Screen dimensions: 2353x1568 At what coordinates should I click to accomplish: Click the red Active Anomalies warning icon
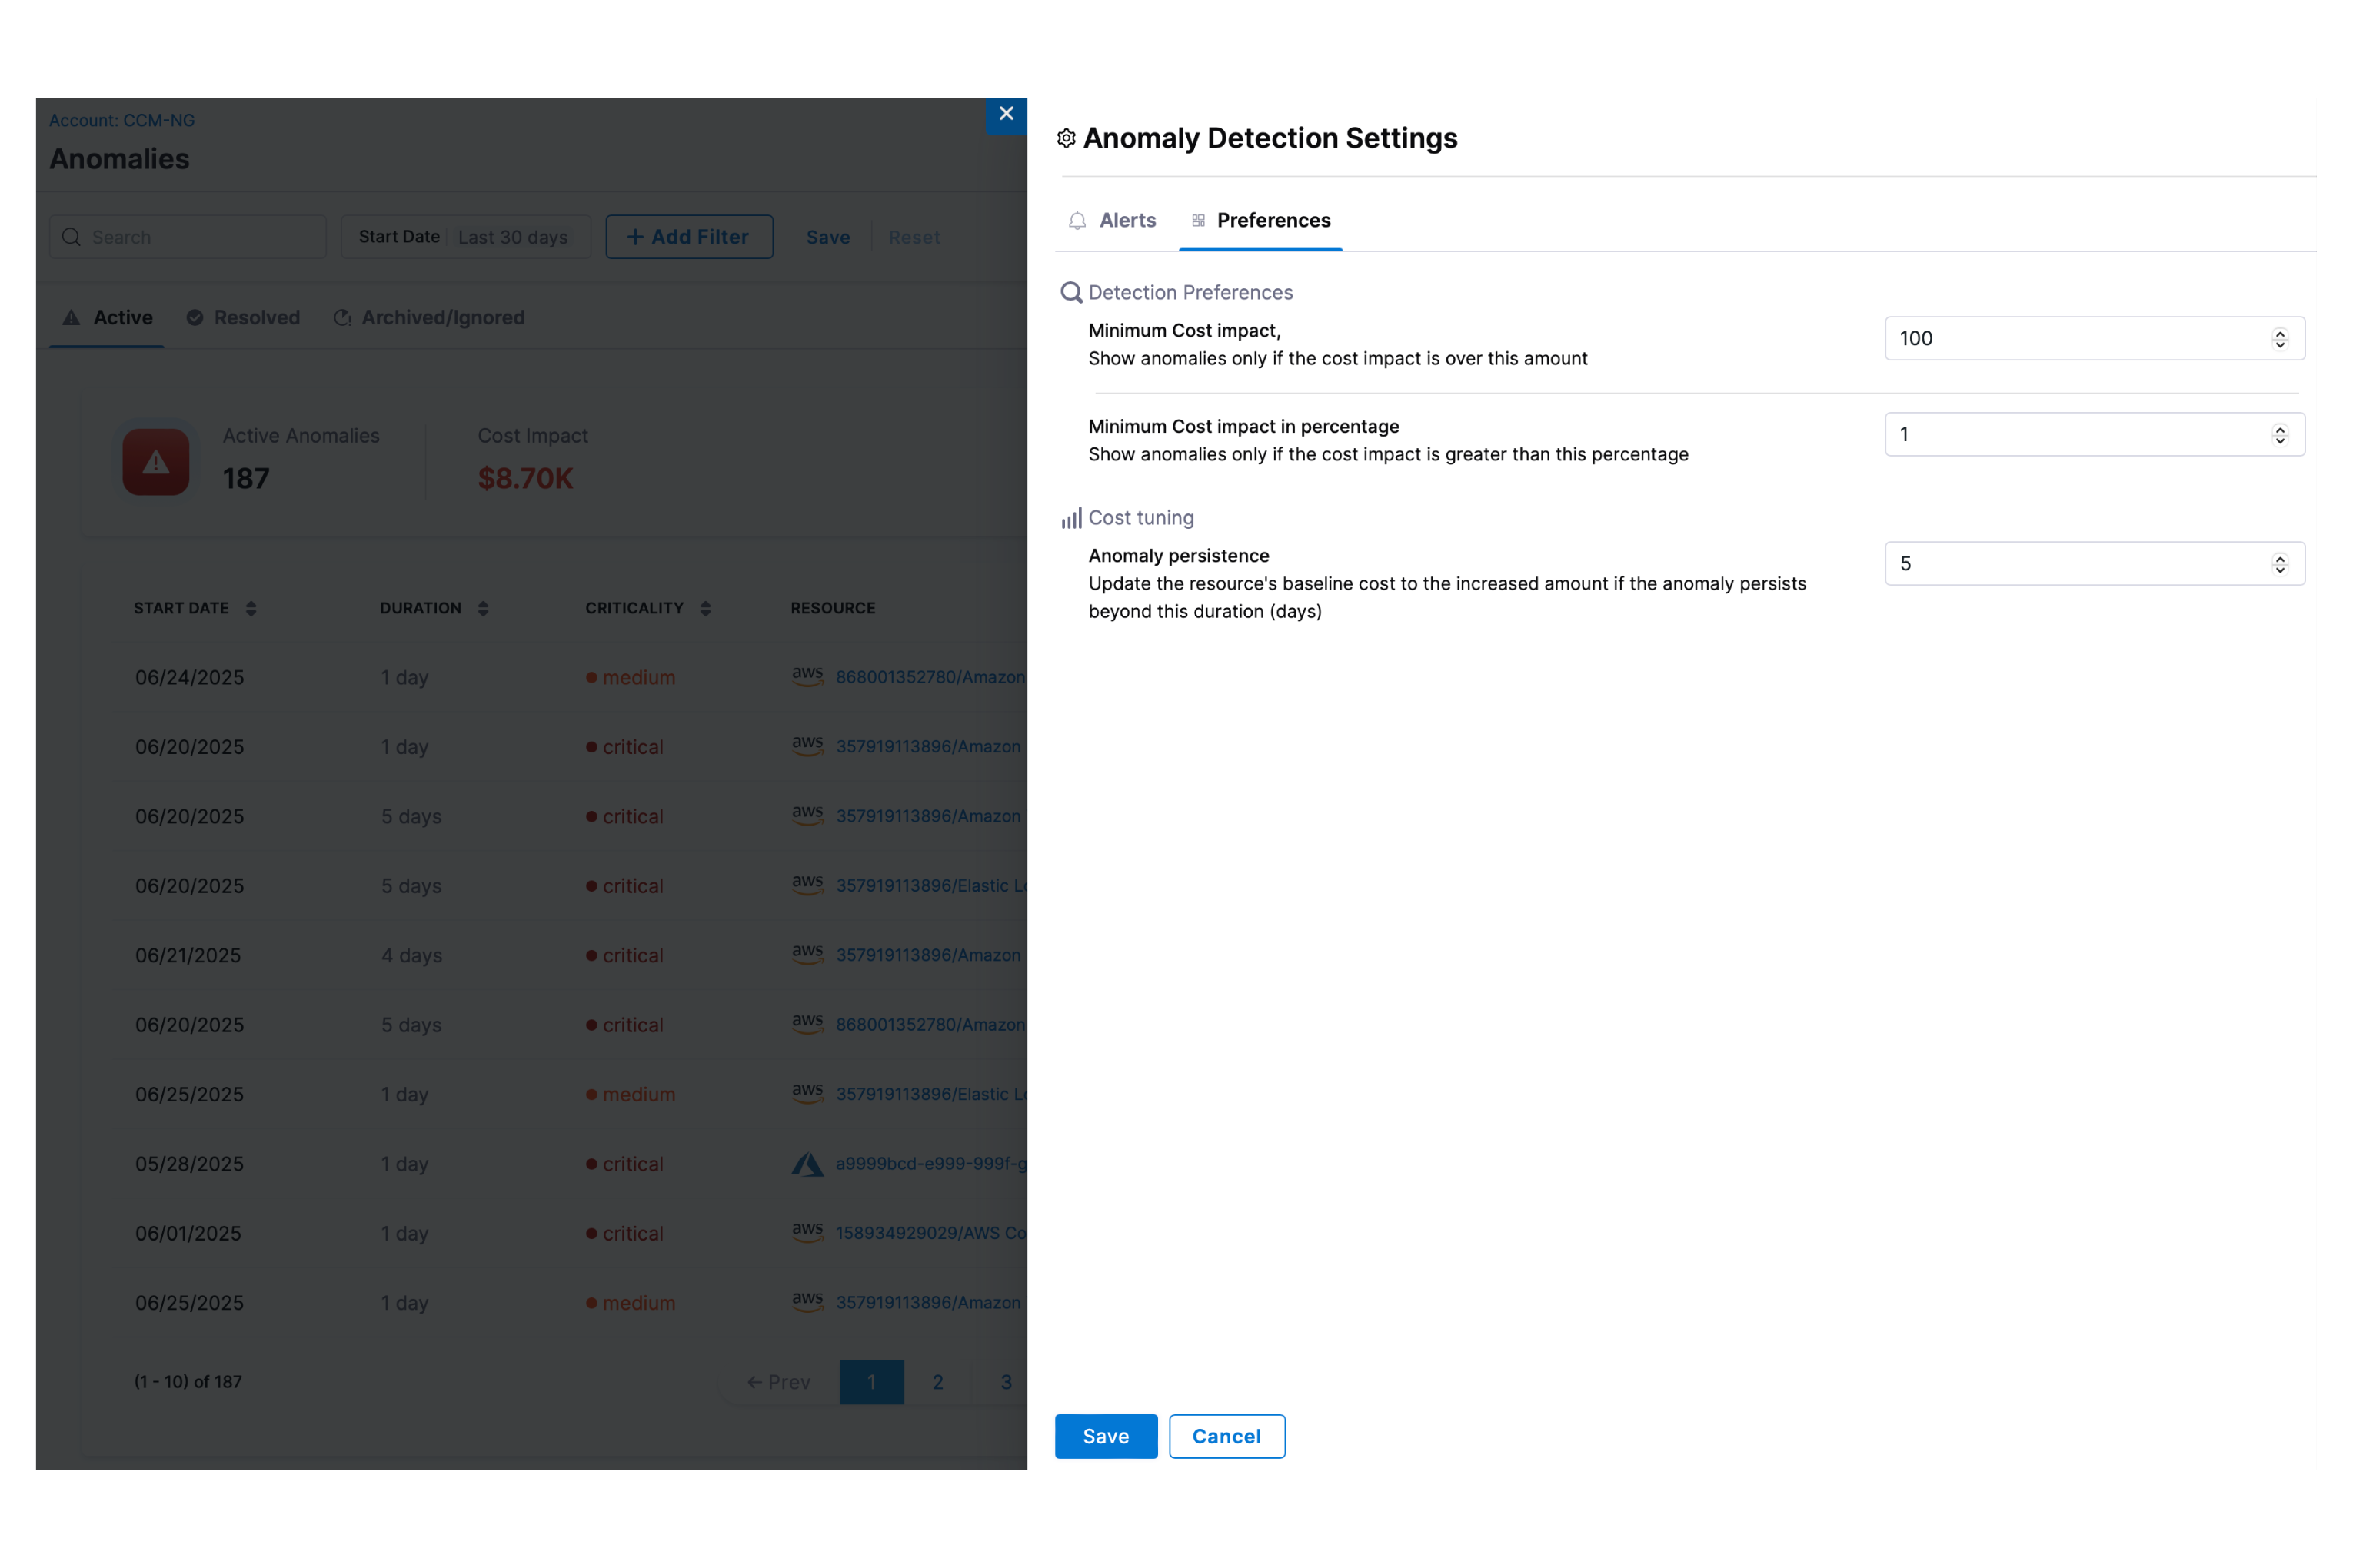[x=156, y=462]
